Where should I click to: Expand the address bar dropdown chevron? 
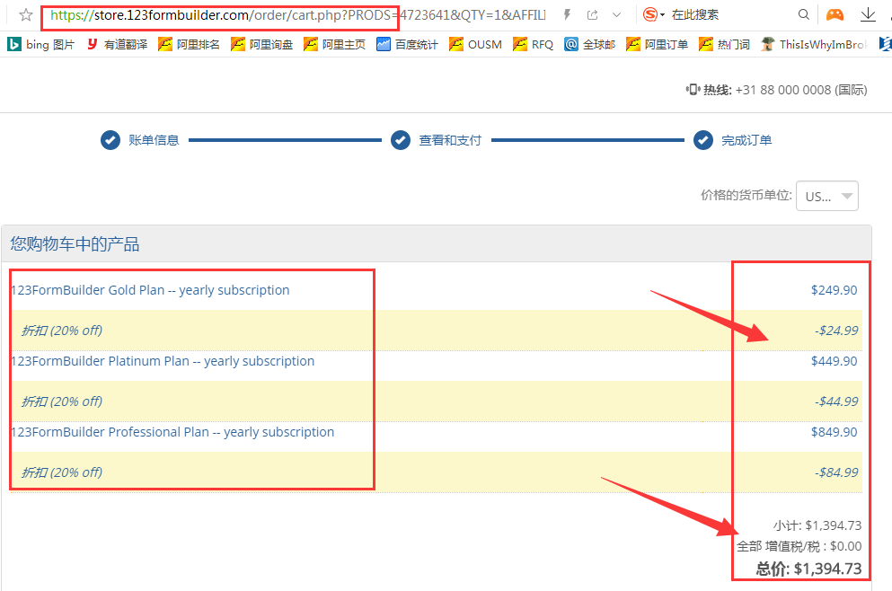tap(616, 14)
